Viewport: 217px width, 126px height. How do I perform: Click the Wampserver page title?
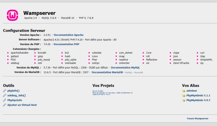point(39,13)
